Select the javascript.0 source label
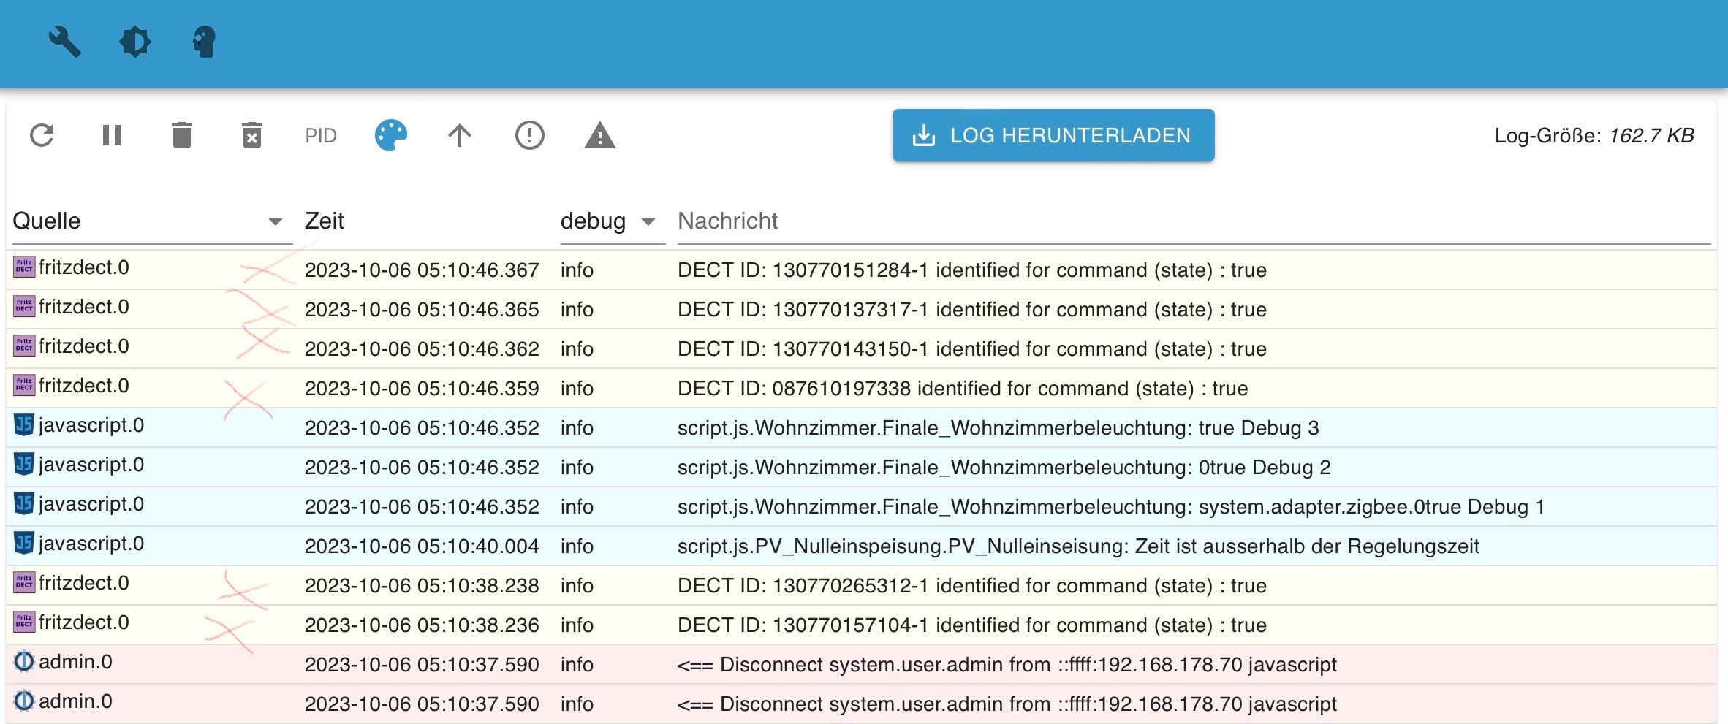Screen dimensions: 1728x724 91,425
